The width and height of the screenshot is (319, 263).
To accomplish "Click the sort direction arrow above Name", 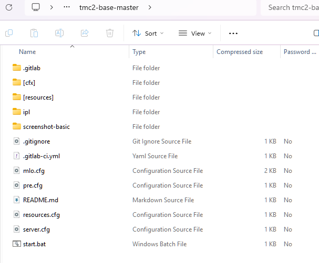I will [x=72, y=47].
